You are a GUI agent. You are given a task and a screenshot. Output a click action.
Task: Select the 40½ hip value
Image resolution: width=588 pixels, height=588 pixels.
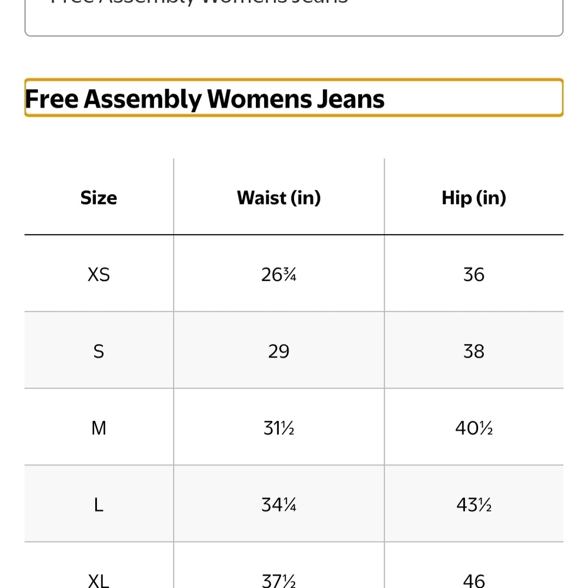tap(473, 428)
